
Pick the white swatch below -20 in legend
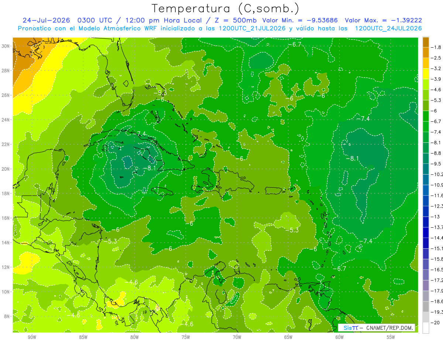point(426,328)
